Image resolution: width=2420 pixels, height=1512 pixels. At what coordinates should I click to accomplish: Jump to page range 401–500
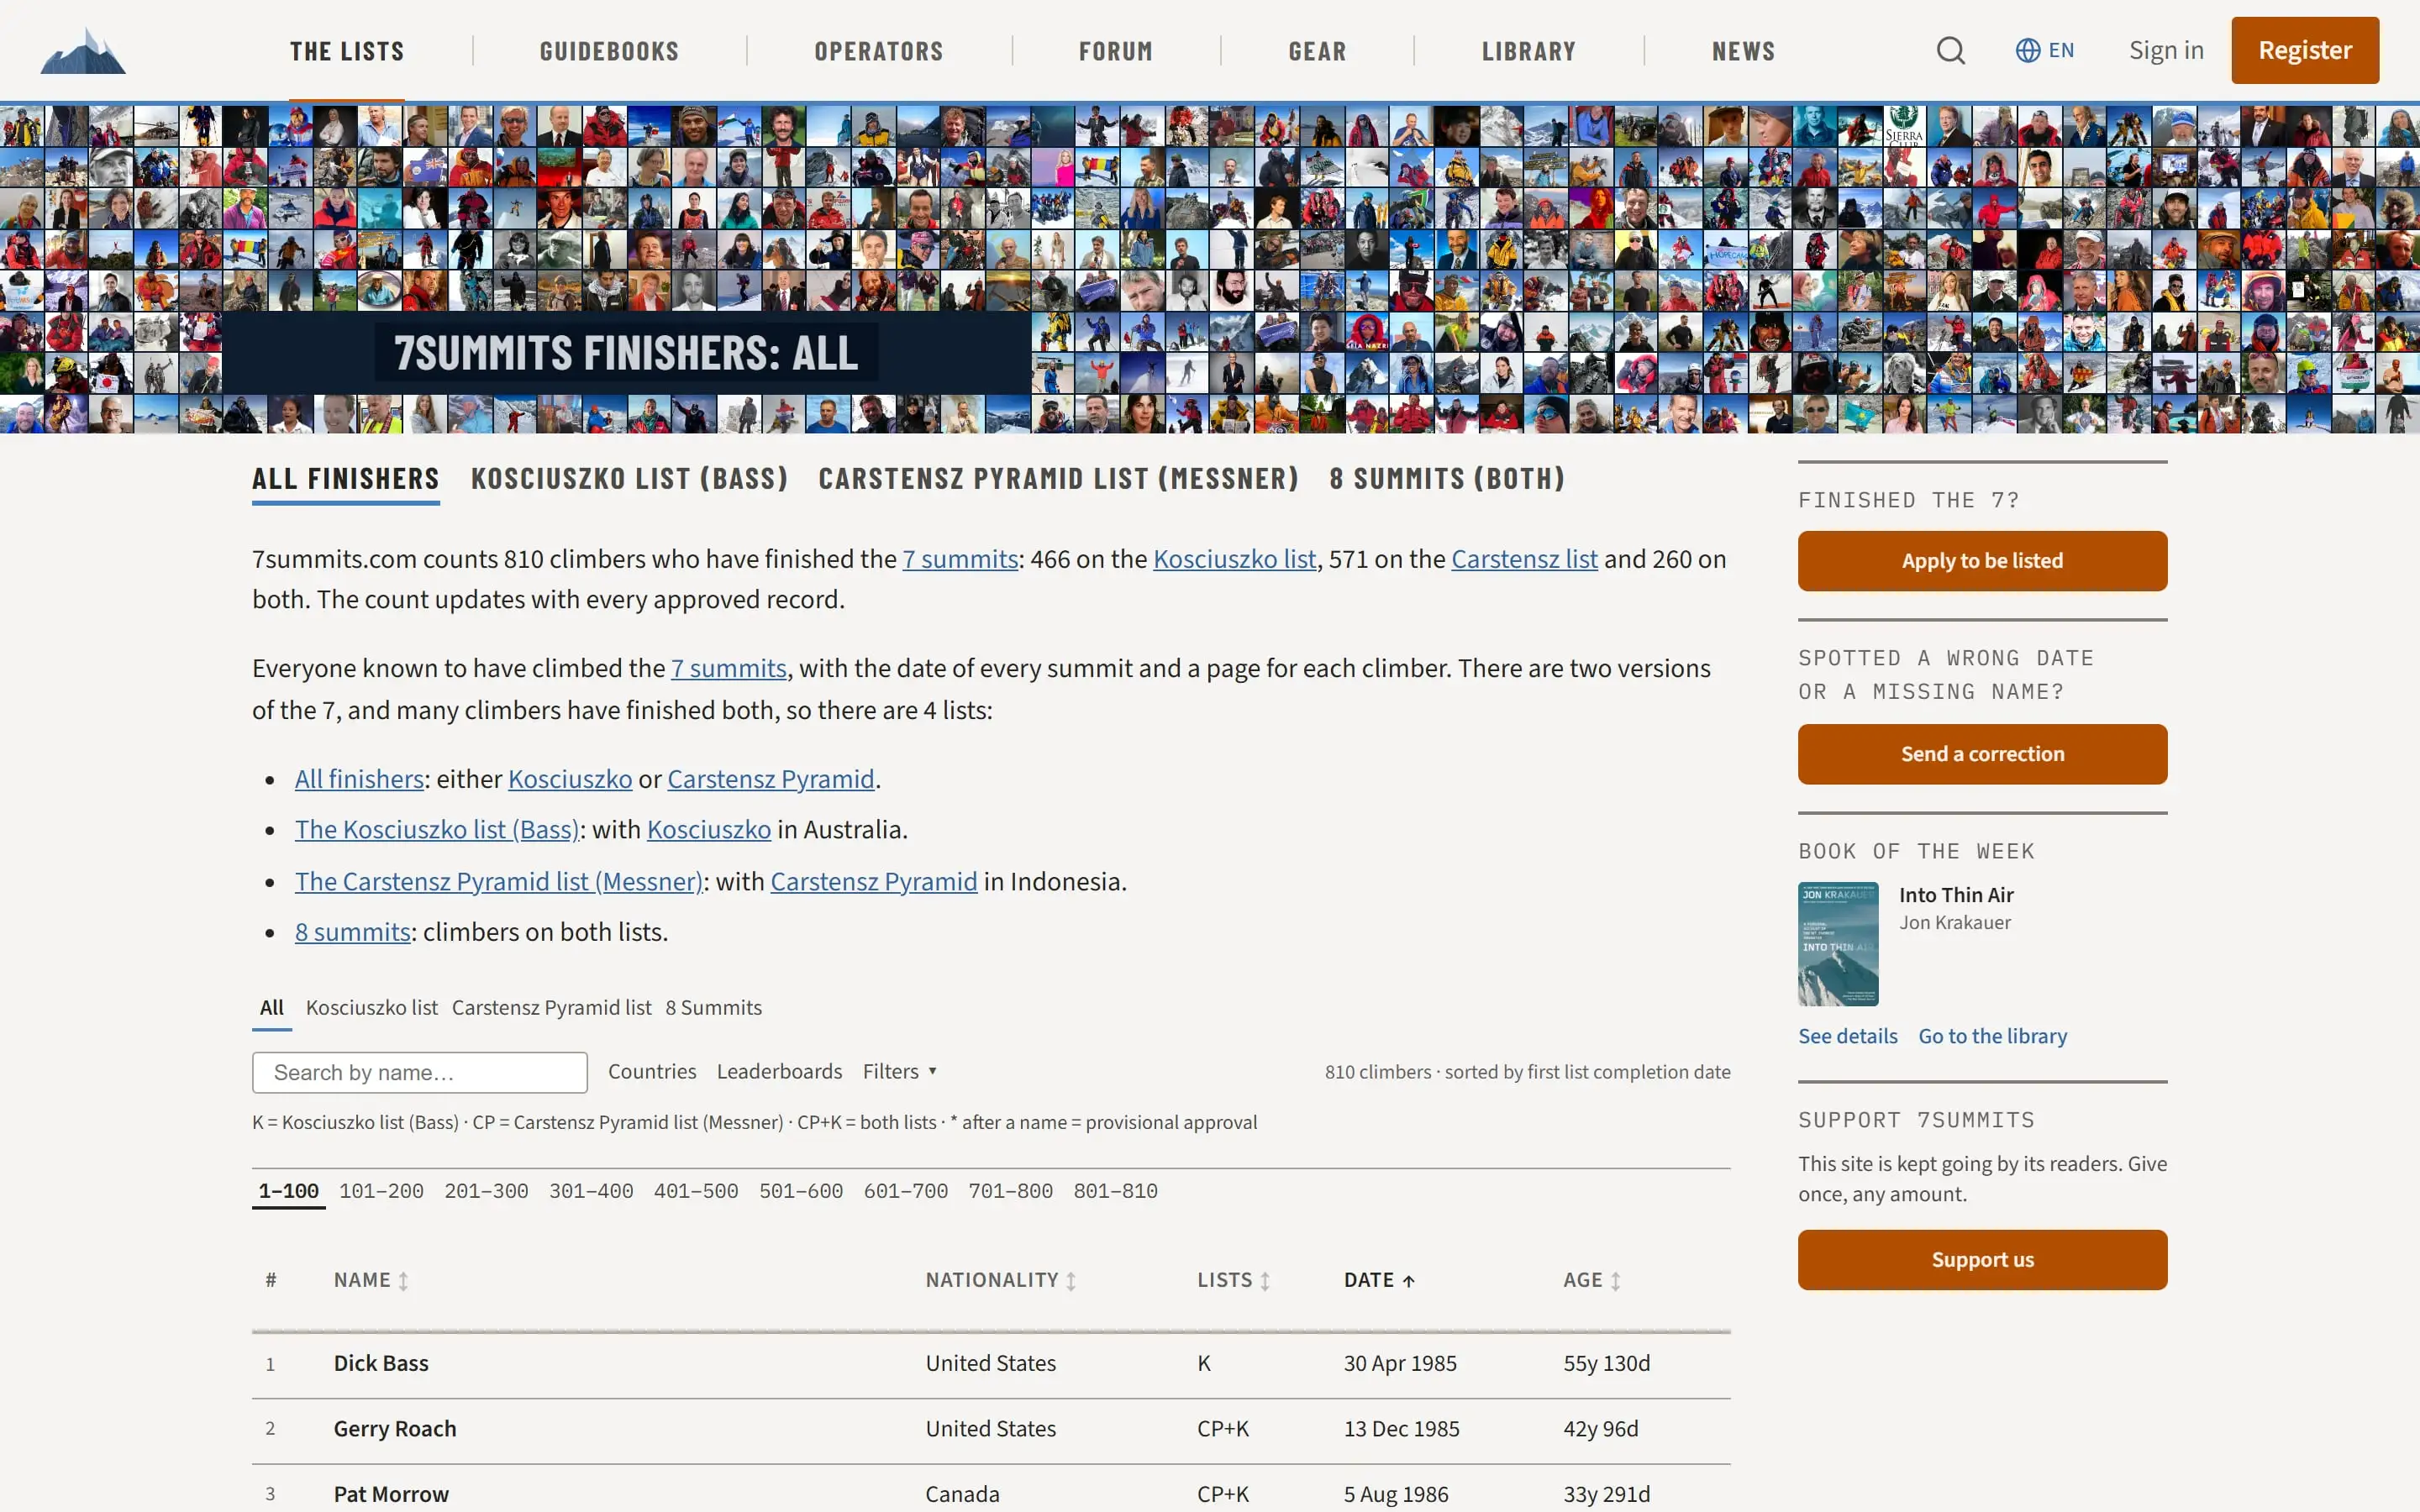696,1191
